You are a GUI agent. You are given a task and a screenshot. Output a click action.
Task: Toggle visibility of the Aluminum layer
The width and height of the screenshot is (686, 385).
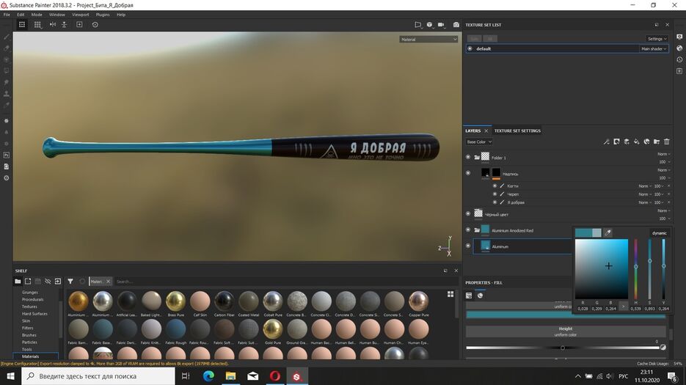tap(468, 246)
